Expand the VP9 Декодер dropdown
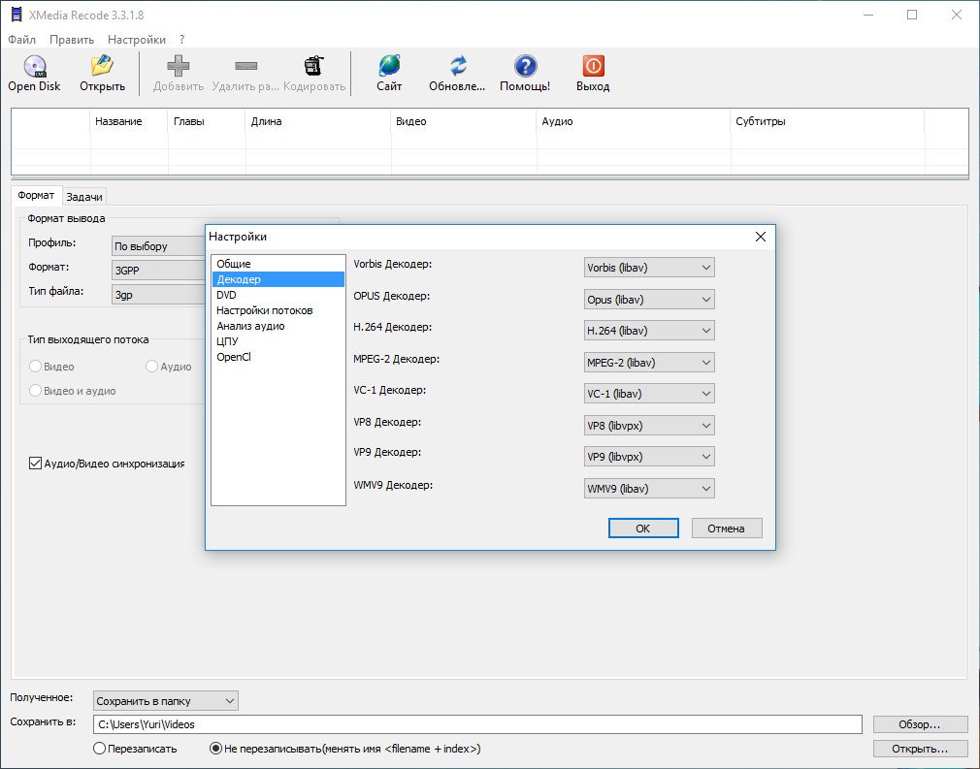This screenshot has width=980, height=769. click(x=649, y=457)
